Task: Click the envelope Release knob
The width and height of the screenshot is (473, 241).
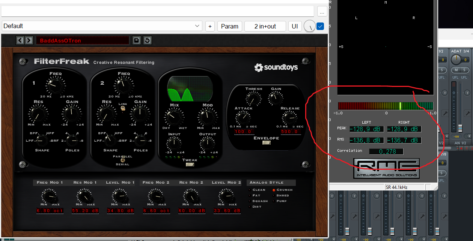Action: point(289,118)
